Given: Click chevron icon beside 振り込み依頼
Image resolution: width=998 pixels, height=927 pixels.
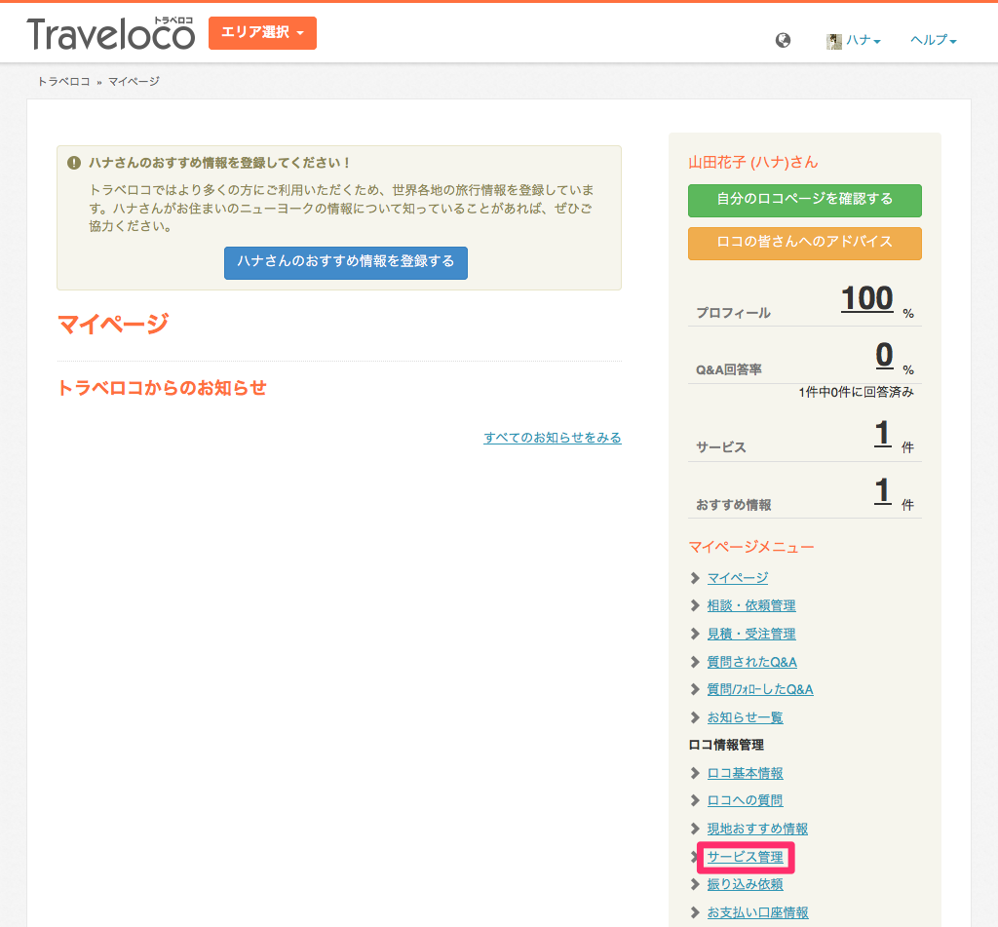Looking at the screenshot, I should pos(695,884).
